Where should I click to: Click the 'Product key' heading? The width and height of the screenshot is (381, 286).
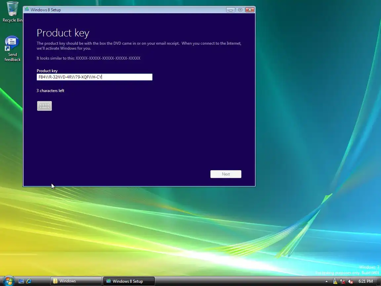point(63,33)
